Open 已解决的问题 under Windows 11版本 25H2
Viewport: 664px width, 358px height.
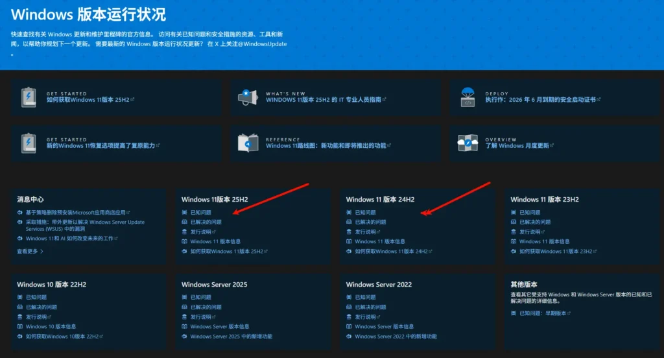pos(206,222)
